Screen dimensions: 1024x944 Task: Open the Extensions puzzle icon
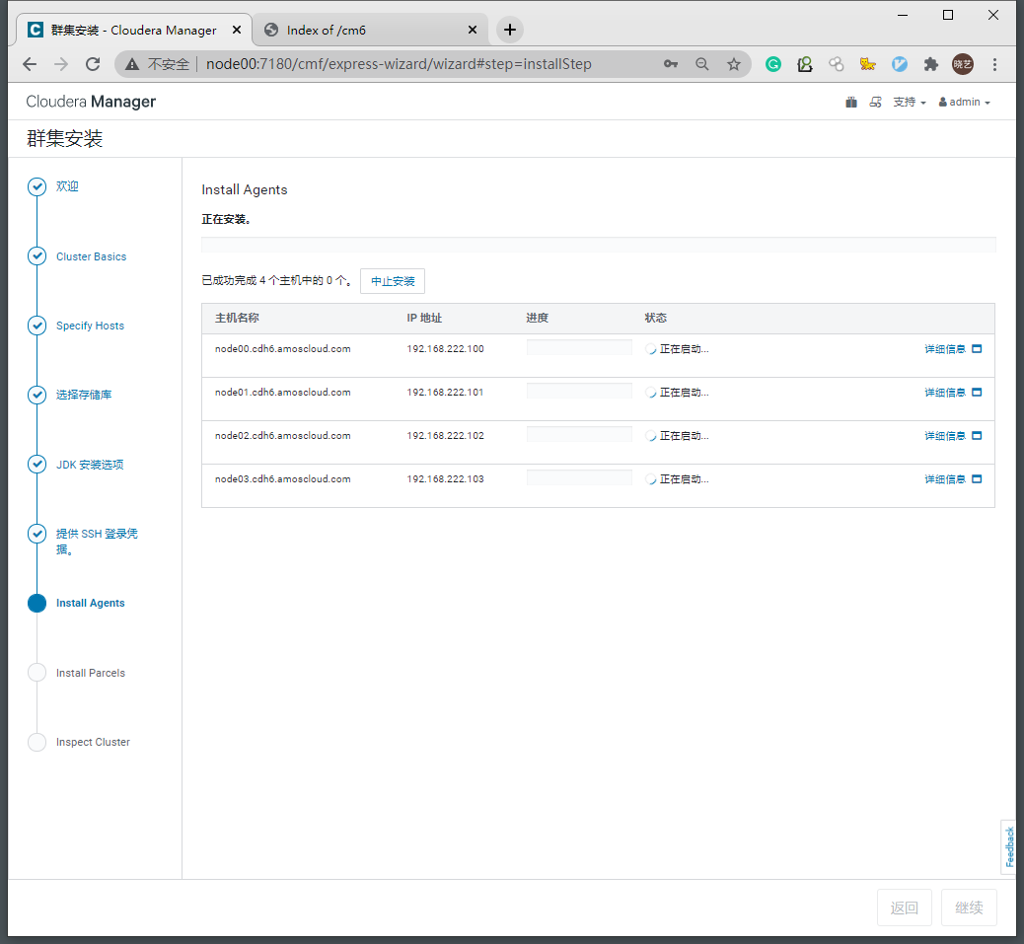click(930, 64)
